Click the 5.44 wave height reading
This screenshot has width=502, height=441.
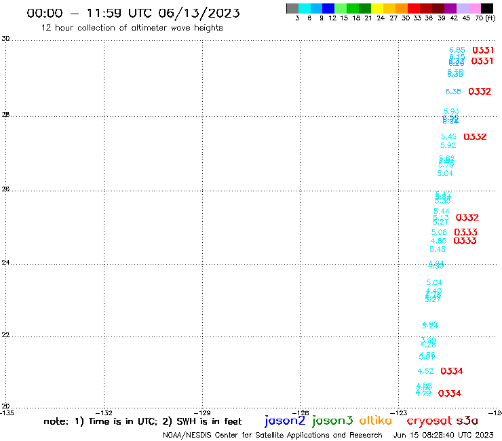442,211
